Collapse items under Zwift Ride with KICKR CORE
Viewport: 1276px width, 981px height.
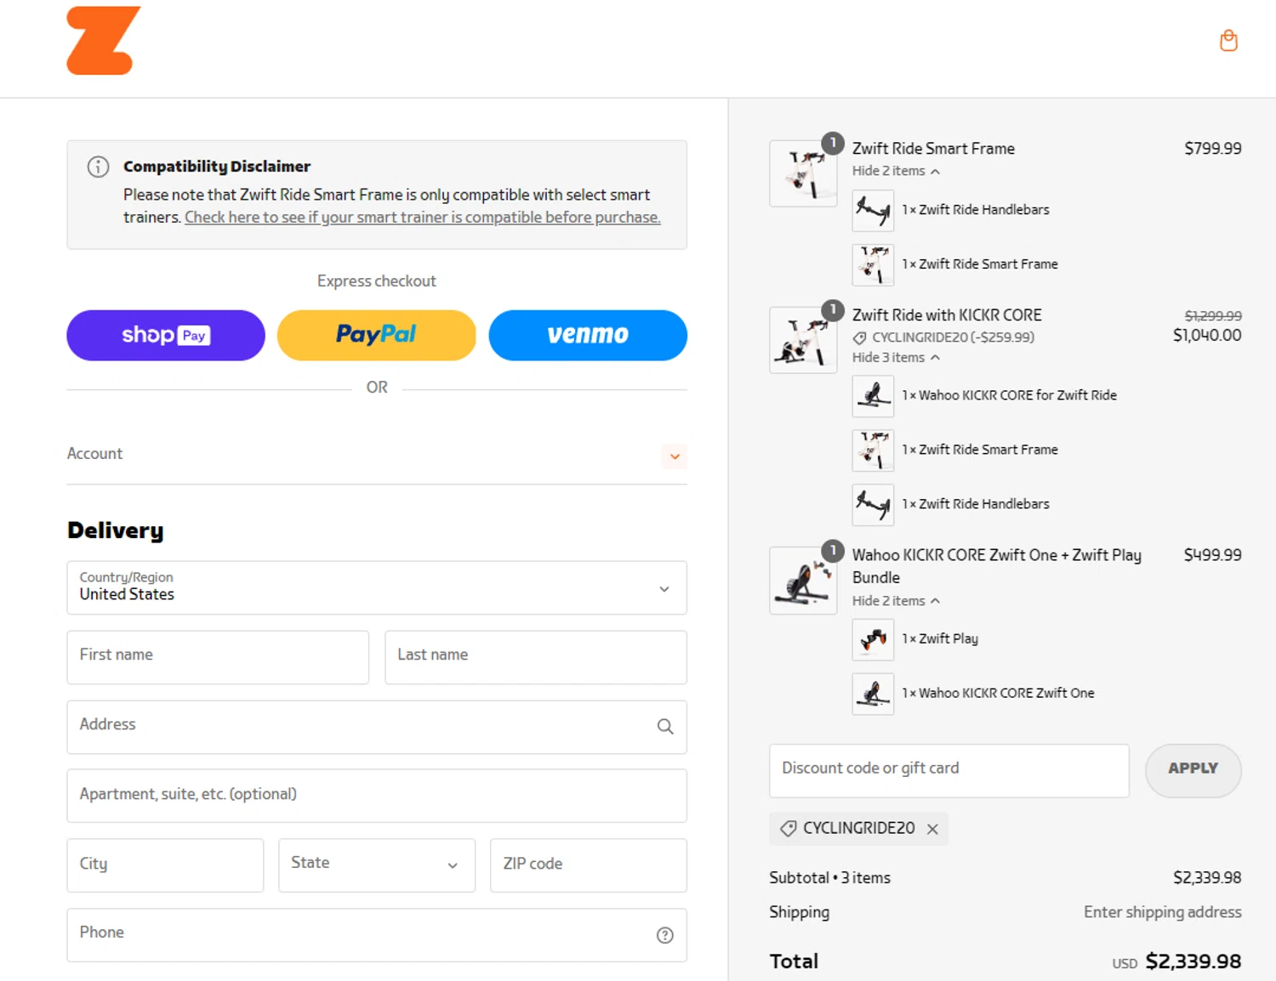[896, 358]
